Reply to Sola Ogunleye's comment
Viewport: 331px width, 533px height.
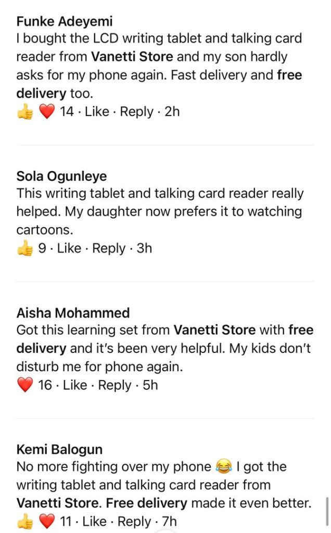click(x=109, y=249)
